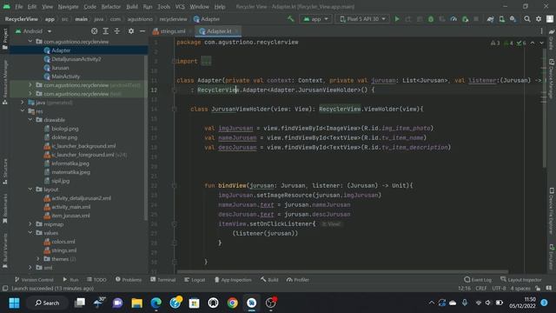556x313 pixels.
Task: Click the 4 spaces indent status entry
Action: click(x=520, y=289)
